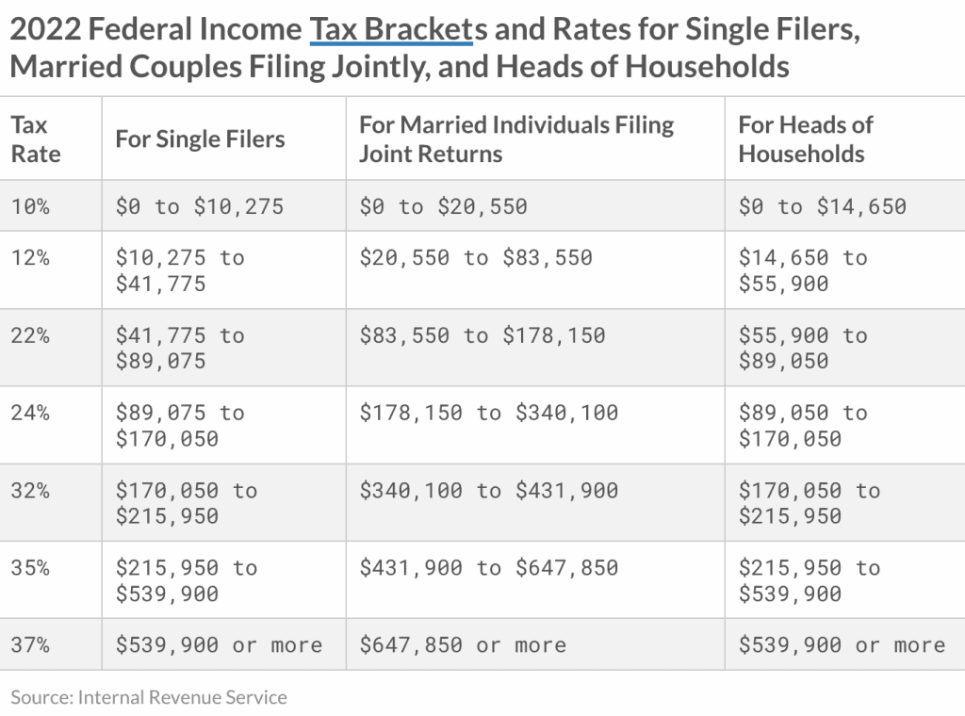Select the $20,550 to $83,550 cell
965x716 pixels.
[x=476, y=257]
